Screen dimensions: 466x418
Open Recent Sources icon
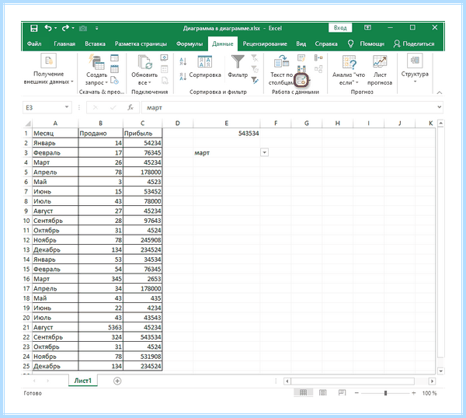pos(114,80)
